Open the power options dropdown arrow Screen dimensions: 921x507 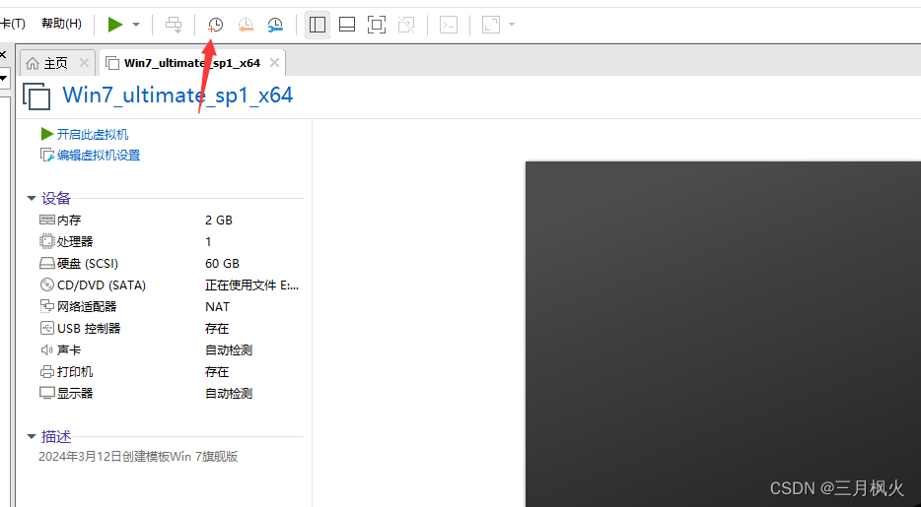click(x=136, y=25)
